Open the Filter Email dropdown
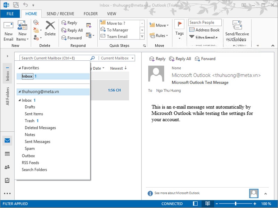Image resolution: width=278 pixels, height=208 pixels. coord(204,37)
